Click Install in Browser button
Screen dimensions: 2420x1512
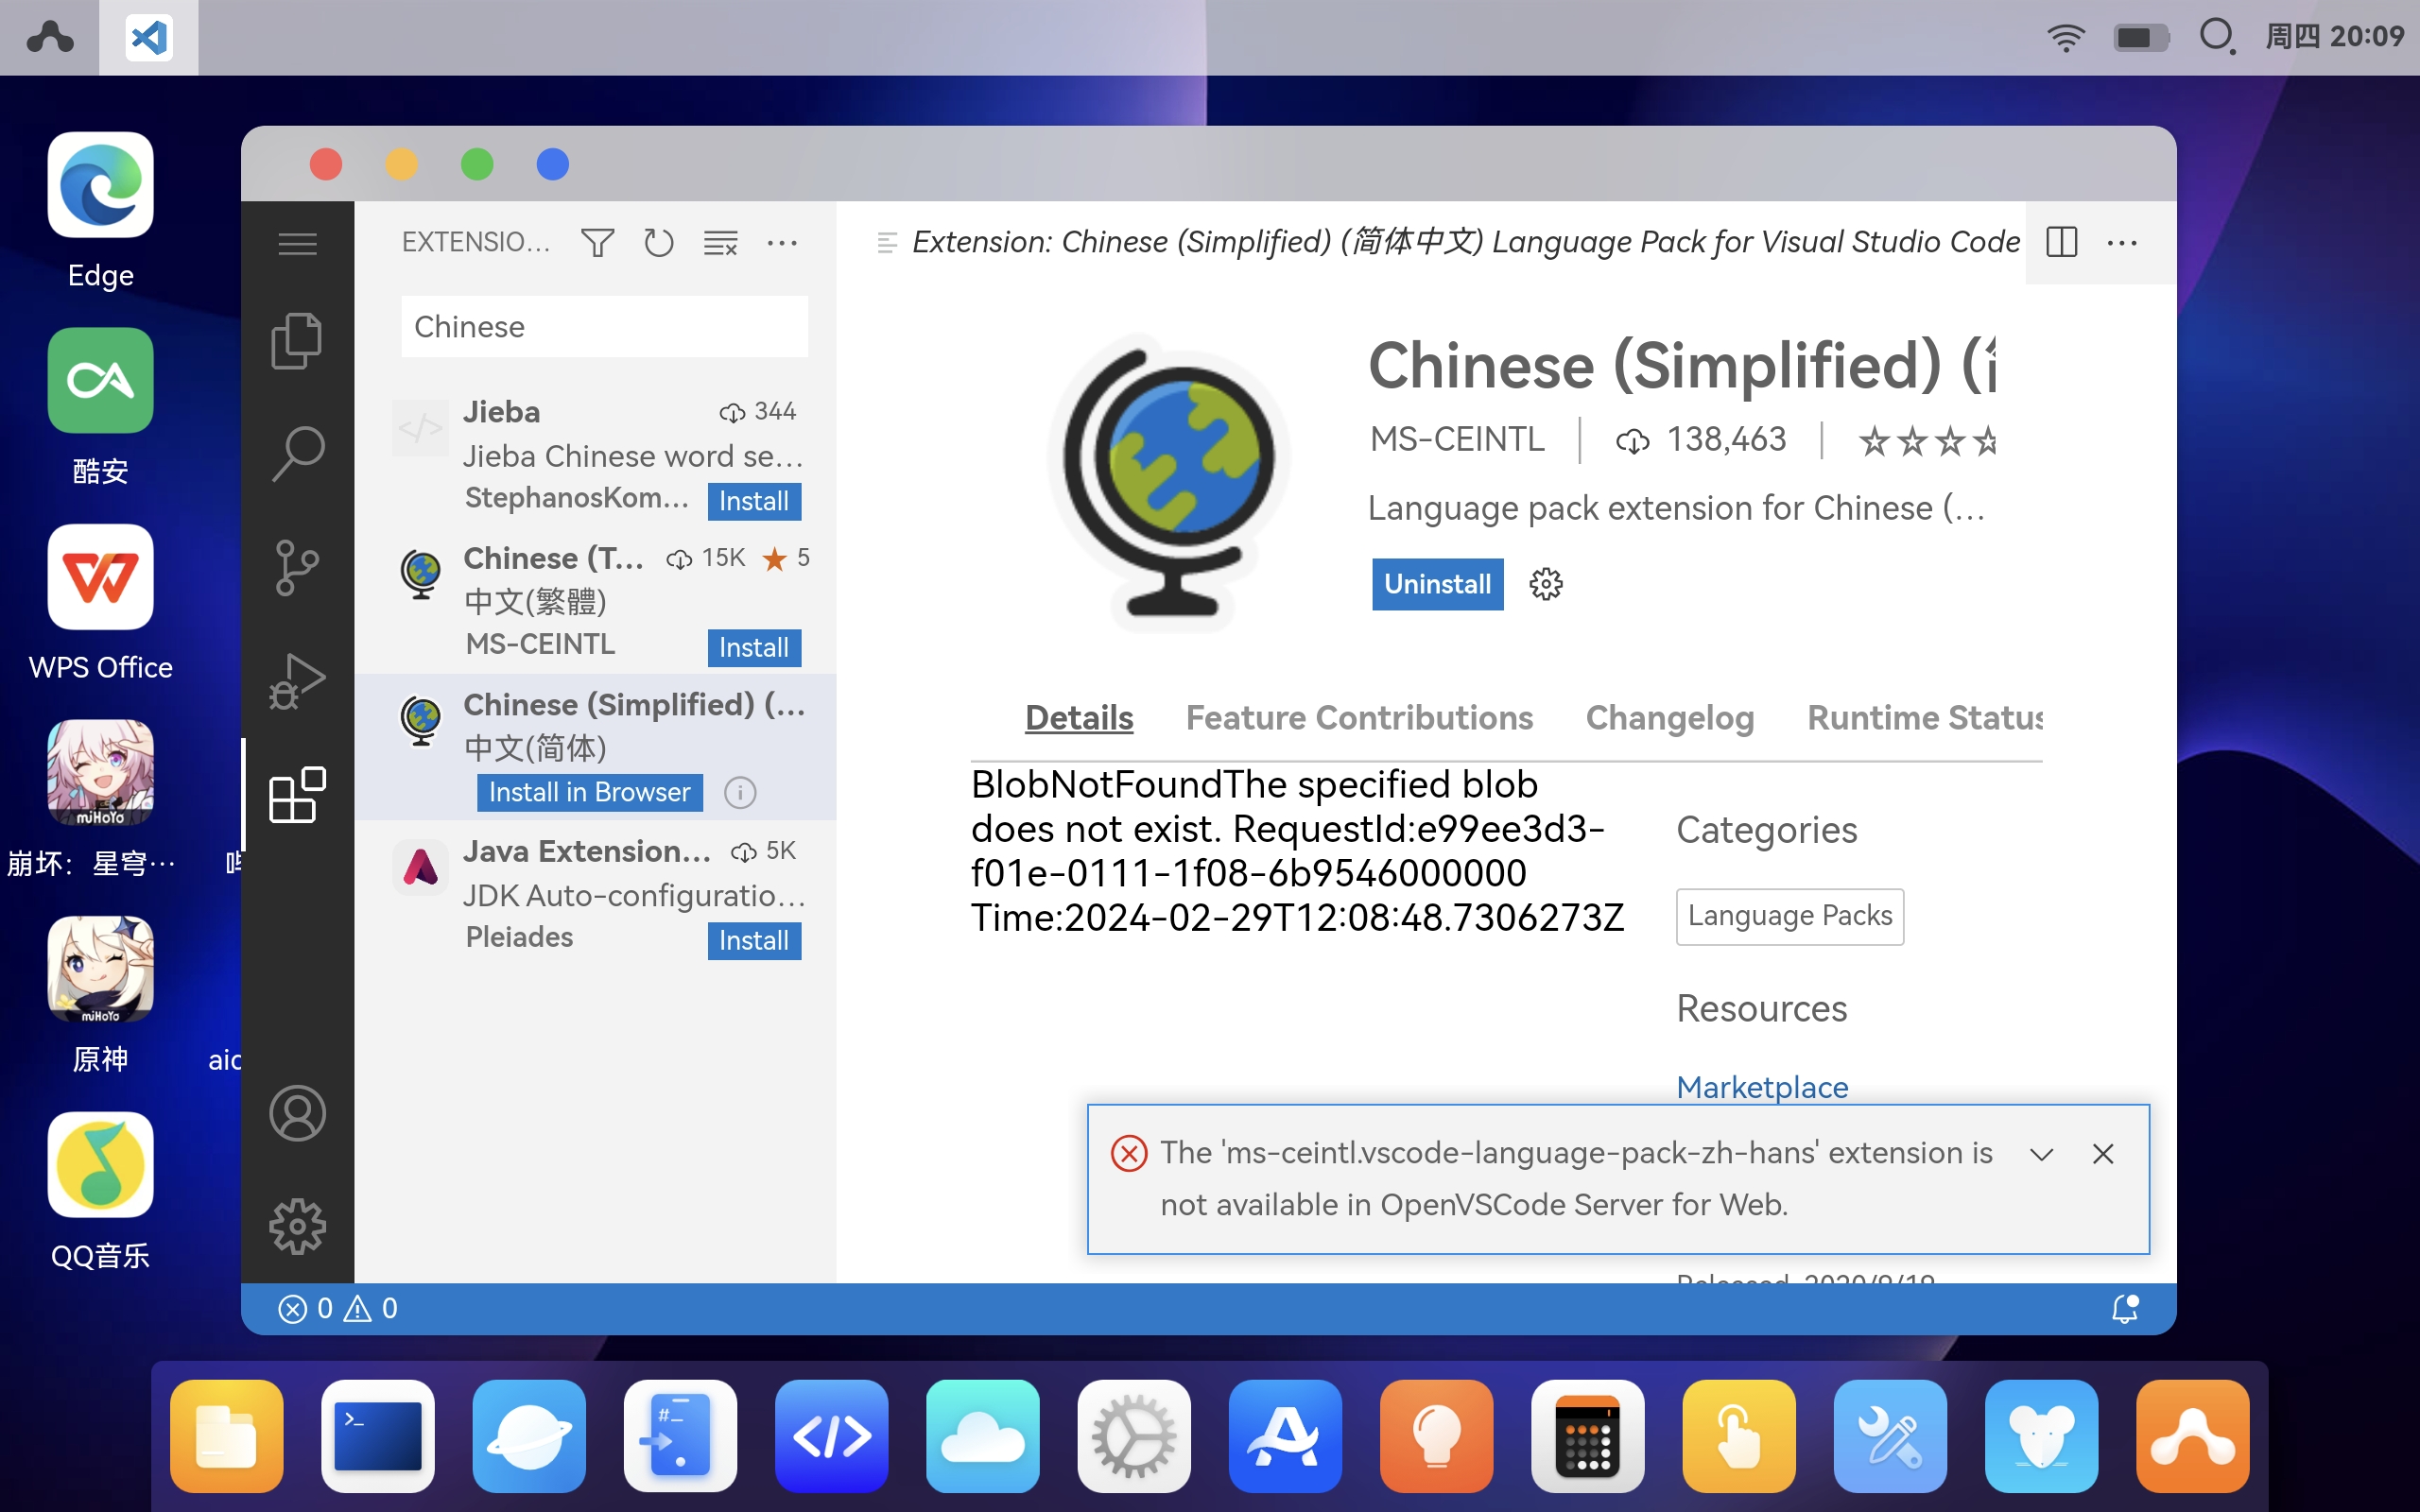tap(589, 793)
